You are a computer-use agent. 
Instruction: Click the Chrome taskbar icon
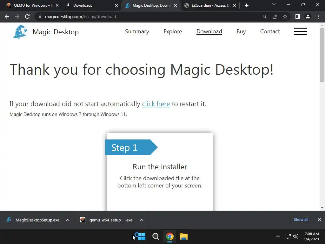pyautogui.click(x=170, y=236)
